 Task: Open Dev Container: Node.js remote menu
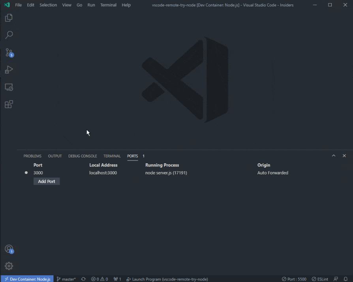point(27,279)
